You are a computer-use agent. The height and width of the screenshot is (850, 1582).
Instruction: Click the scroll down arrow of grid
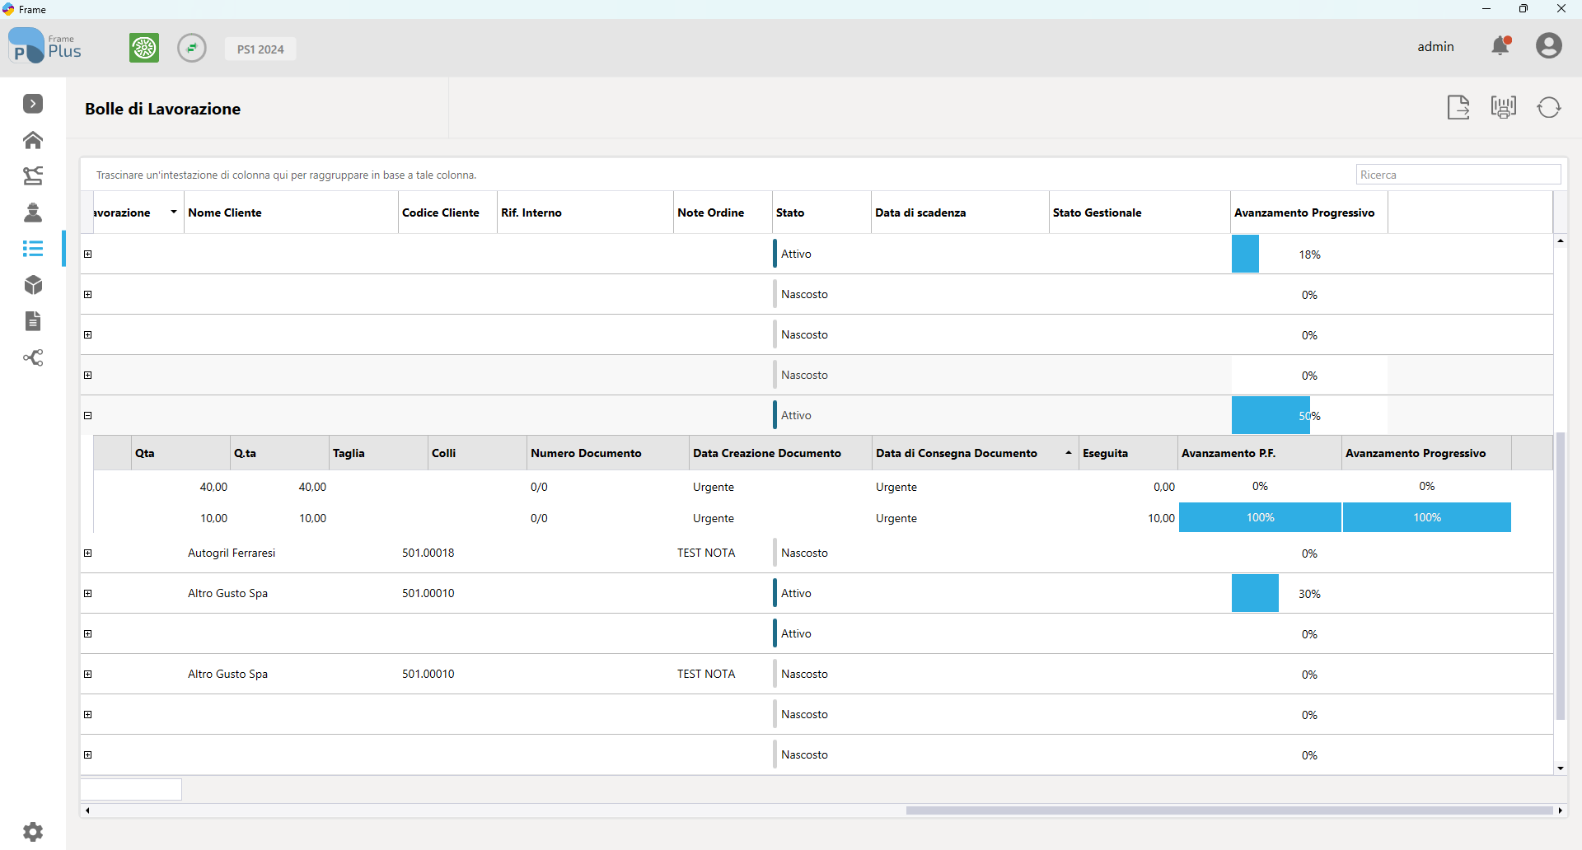click(1561, 768)
